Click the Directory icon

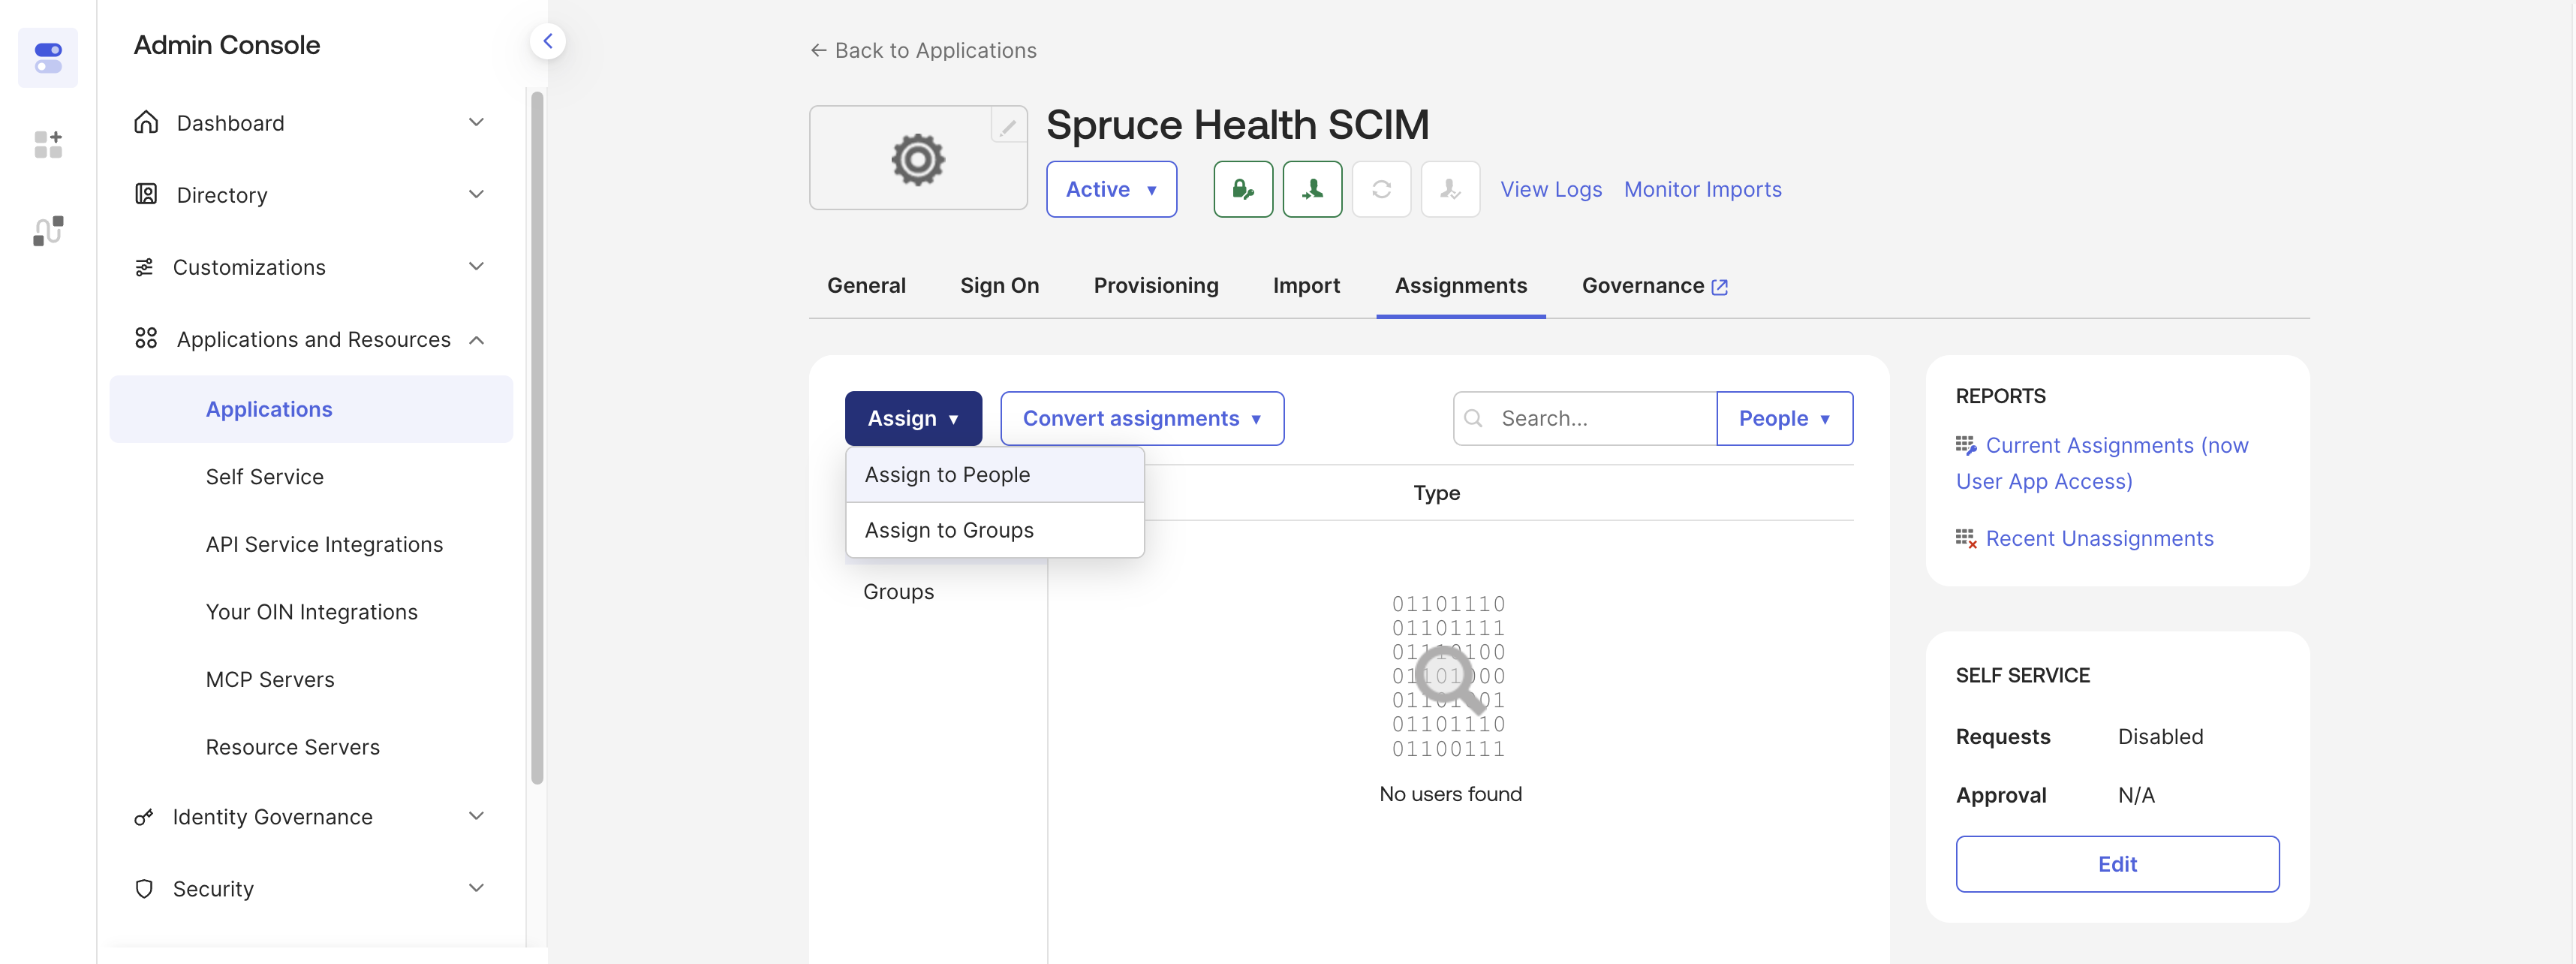point(146,194)
